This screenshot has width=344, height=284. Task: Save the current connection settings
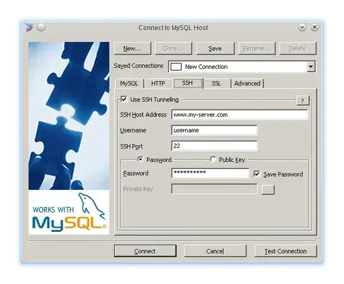(215, 48)
